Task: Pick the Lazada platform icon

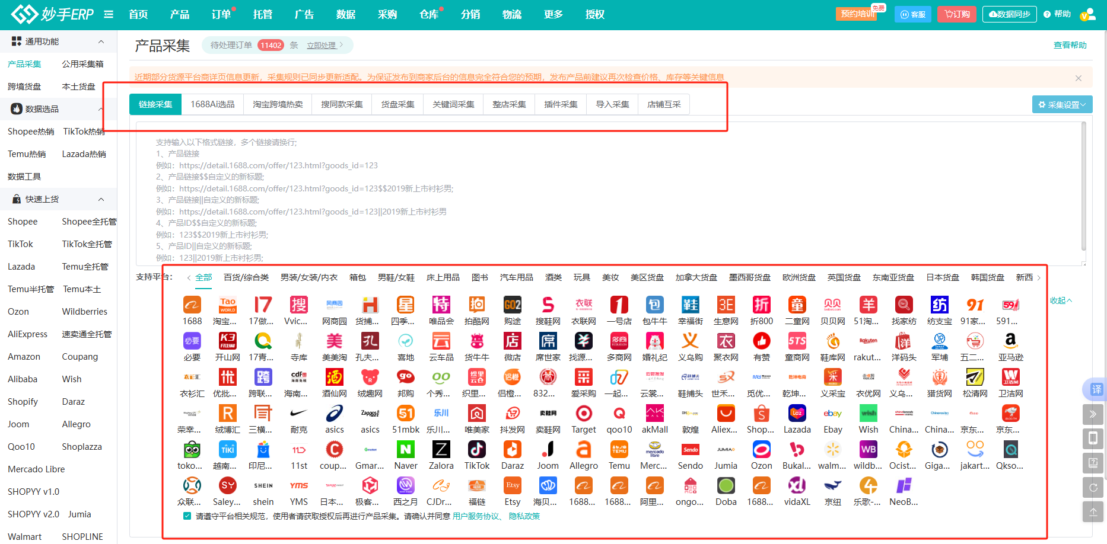Action: pyautogui.click(x=797, y=414)
